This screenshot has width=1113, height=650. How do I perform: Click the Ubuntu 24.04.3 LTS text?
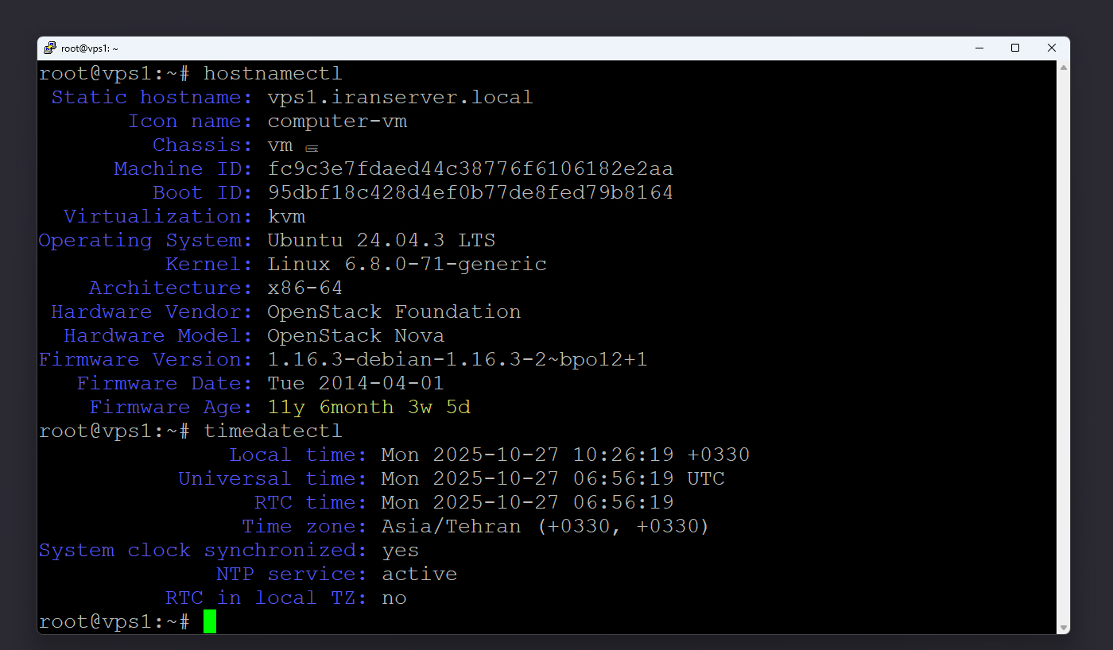(381, 241)
